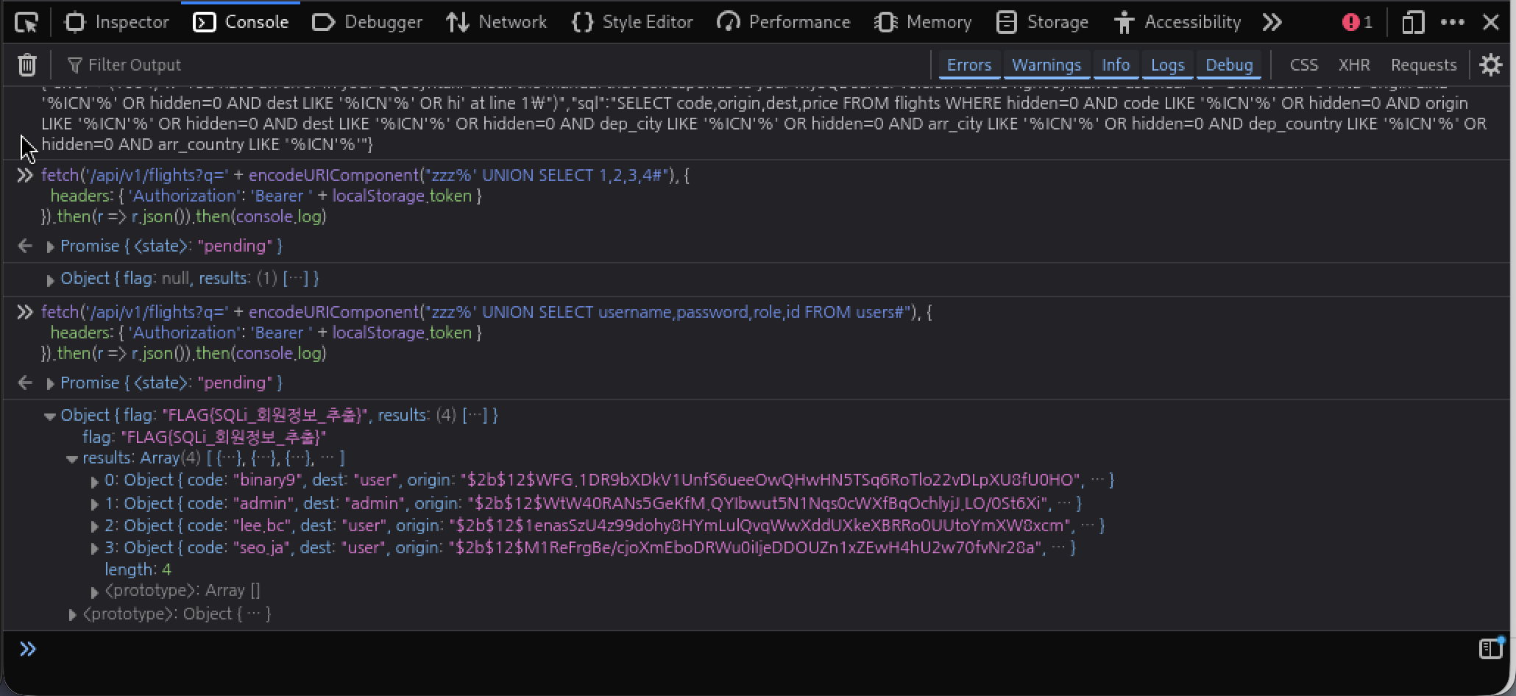Click the red error count badge
The height and width of the screenshot is (696, 1516).
click(1357, 22)
